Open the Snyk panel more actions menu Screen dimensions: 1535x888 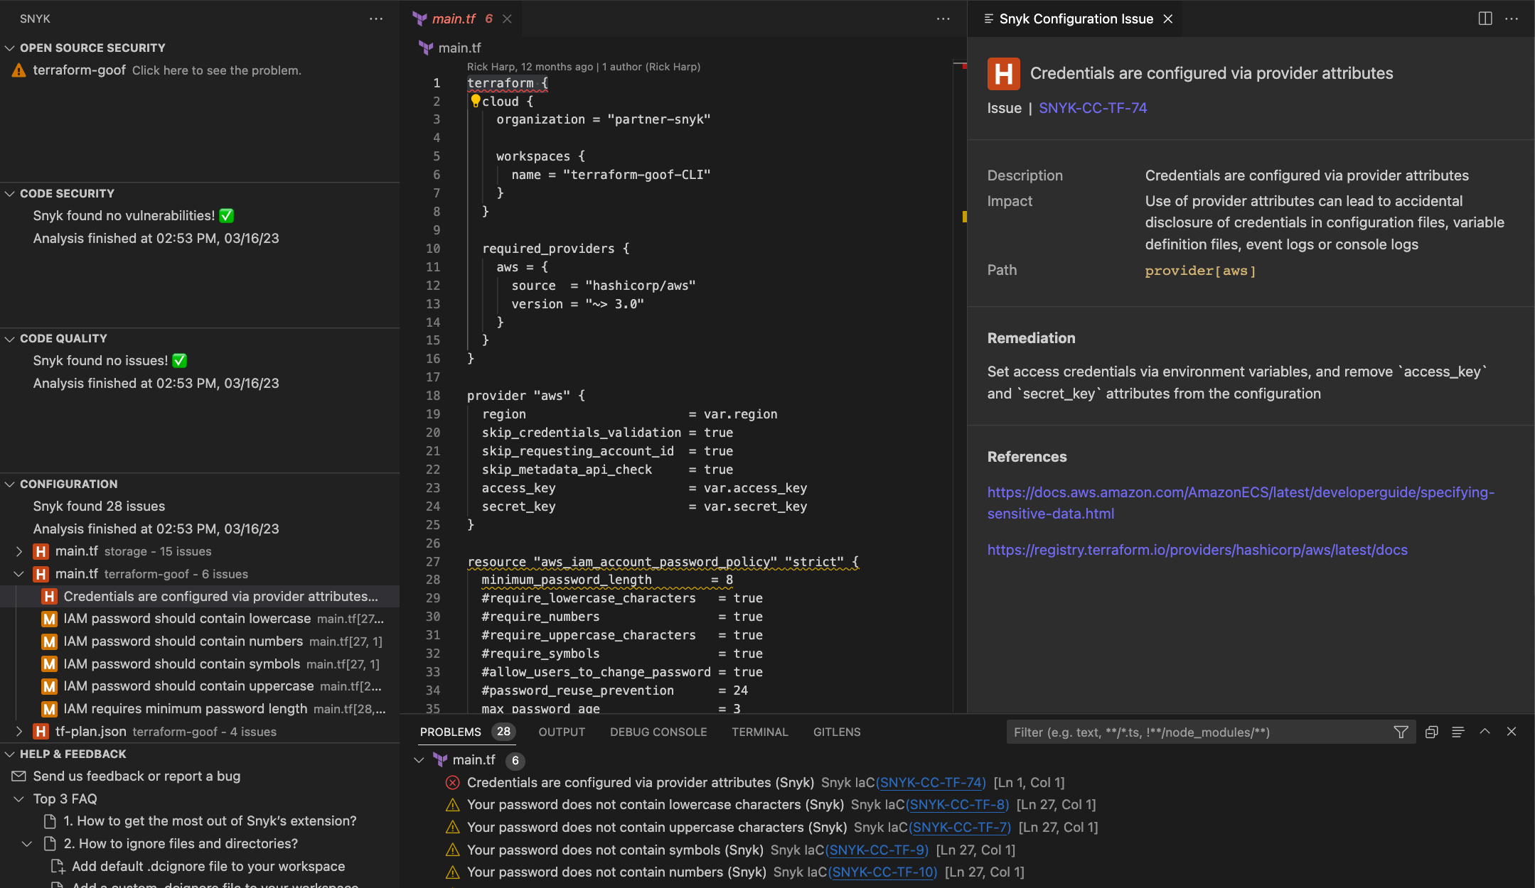[376, 18]
